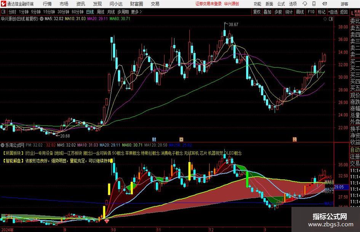Viewport: 360px width, 232px height.
Task: Switch to the 60分钟 period tab
Action: click(x=77, y=12)
